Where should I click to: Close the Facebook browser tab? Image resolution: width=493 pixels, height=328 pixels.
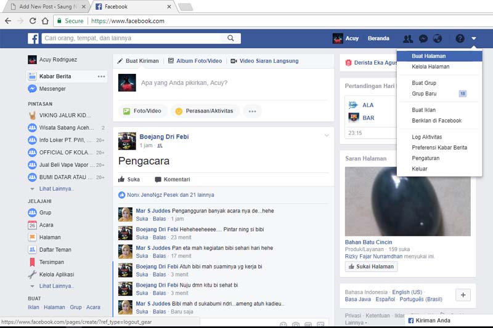[169, 7]
